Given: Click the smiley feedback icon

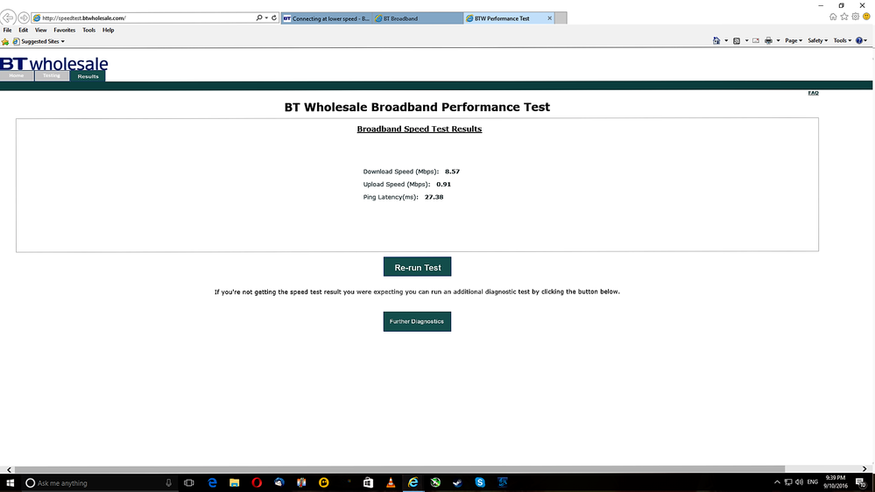Looking at the screenshot, I should click(x=866, y=17).
